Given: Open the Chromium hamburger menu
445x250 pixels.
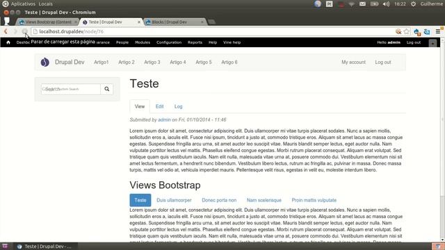Looking at the screenshot, I should tap(438, 31).
